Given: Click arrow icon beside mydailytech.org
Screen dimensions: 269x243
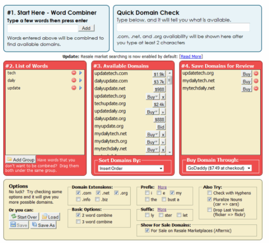Looking at the screenshot, I should 163,142.
